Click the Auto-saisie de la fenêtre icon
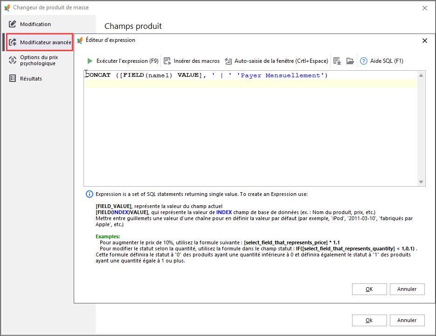Viewport: 436px width, 336px height. (x=228, y=61)
